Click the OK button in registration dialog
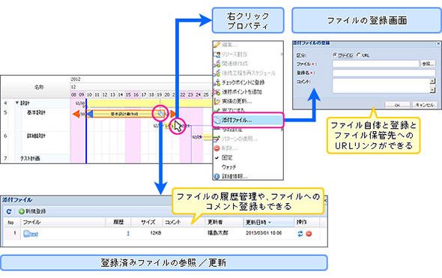Screen dimensions: 442x278 click(397, 105)
